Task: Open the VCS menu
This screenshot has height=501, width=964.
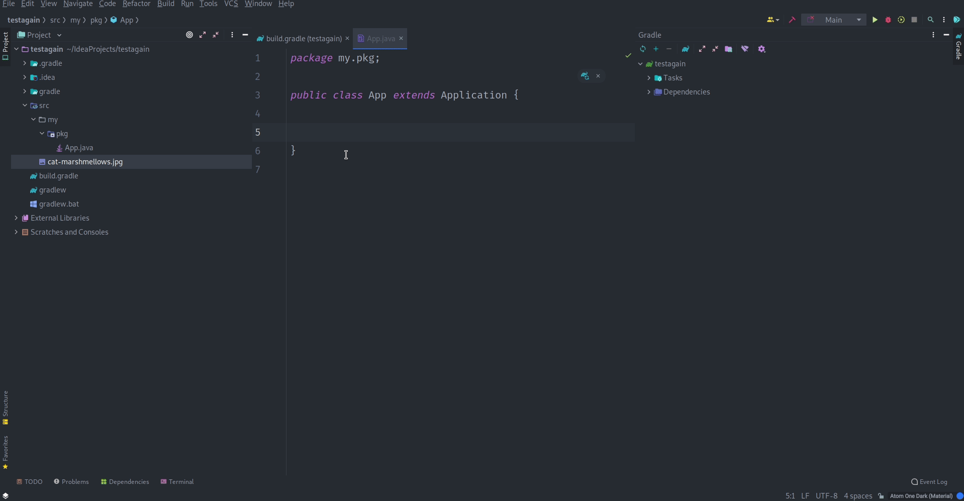Action: 231,4
